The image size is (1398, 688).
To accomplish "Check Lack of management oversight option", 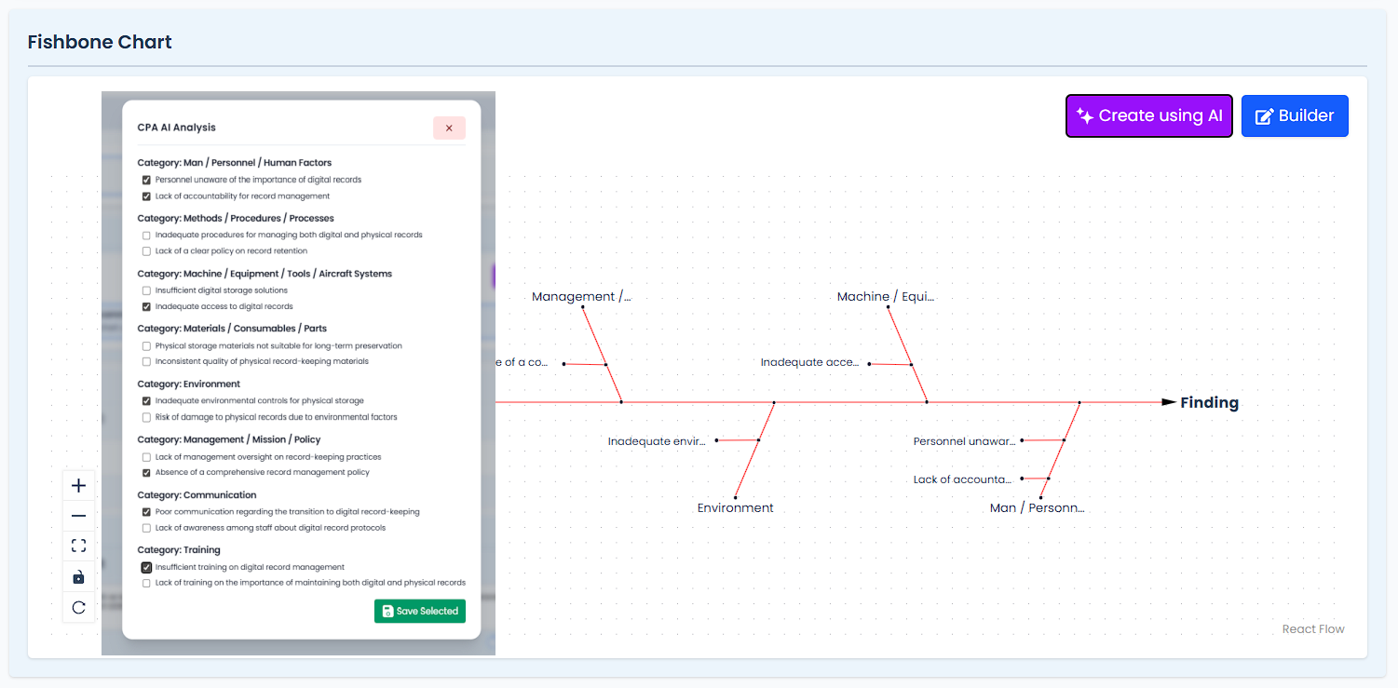I will click(146, 457).
